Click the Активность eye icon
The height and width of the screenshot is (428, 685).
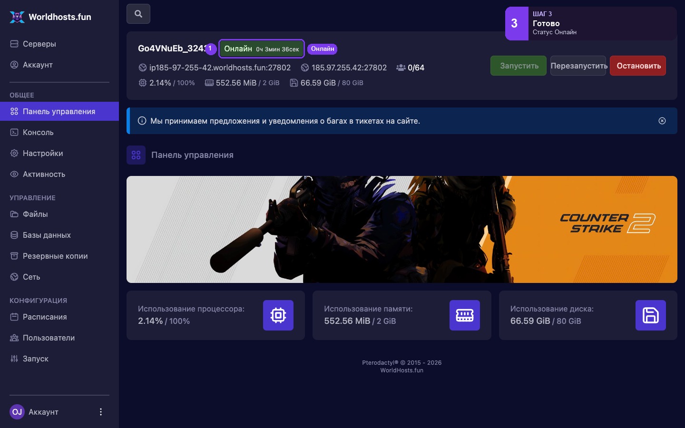coord(14,174)
